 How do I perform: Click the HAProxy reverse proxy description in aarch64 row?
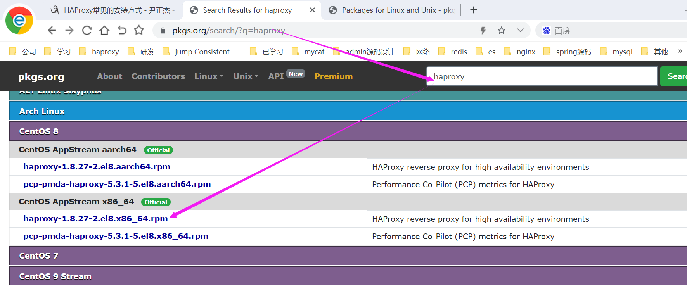(x=480, y=167)
